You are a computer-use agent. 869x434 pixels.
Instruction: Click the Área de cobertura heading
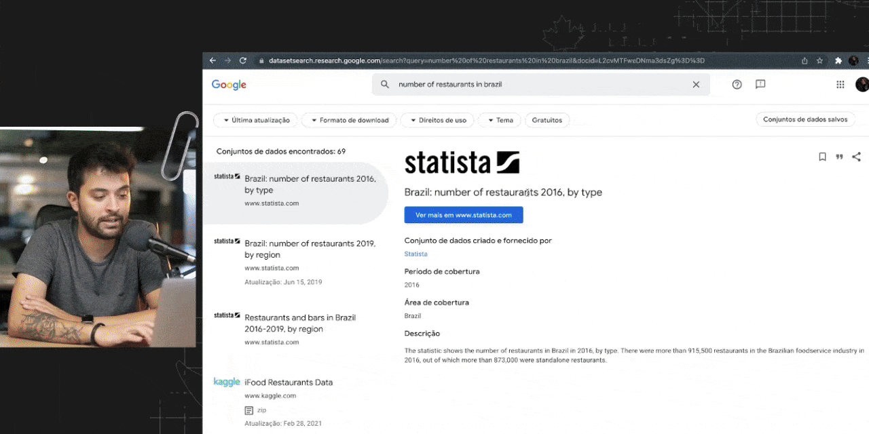pyautogui.click(x=437, y=302)
